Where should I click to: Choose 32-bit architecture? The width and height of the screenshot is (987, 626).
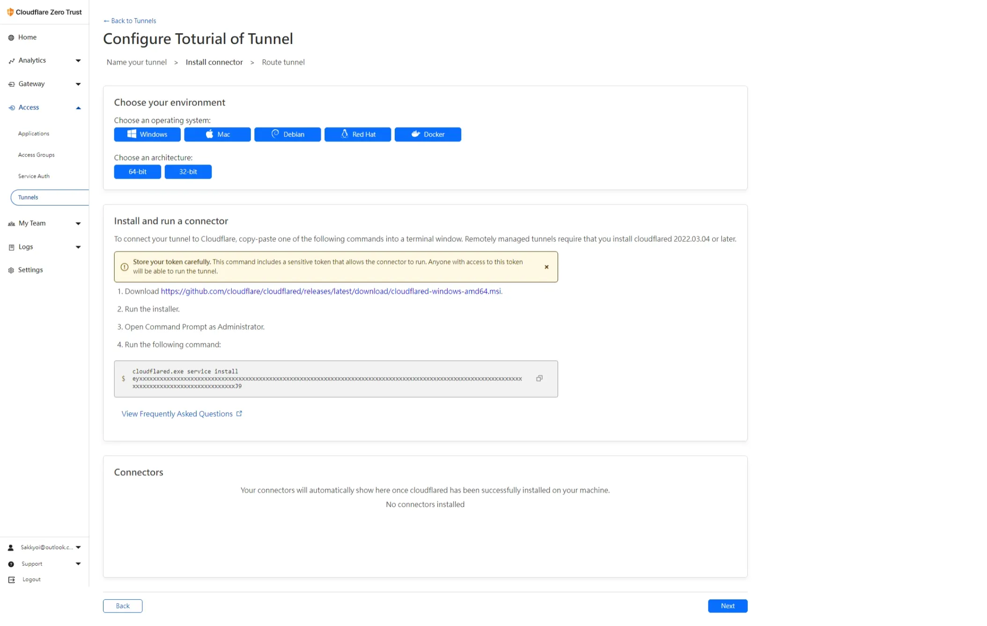[x=188, y=172]
